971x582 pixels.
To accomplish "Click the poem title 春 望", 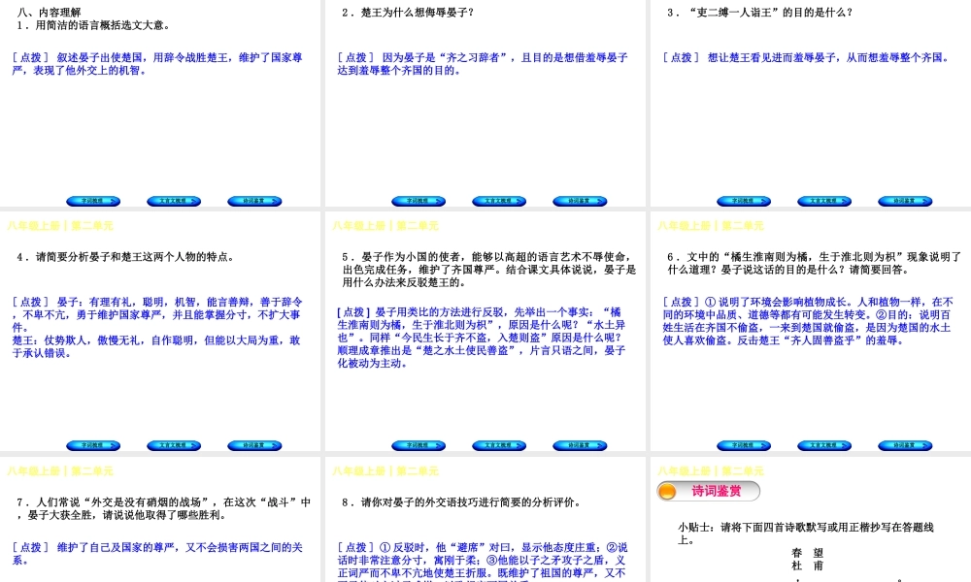I will 808,553.
